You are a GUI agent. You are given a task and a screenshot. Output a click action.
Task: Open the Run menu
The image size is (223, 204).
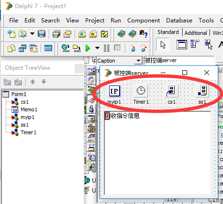tap(116, 21)
